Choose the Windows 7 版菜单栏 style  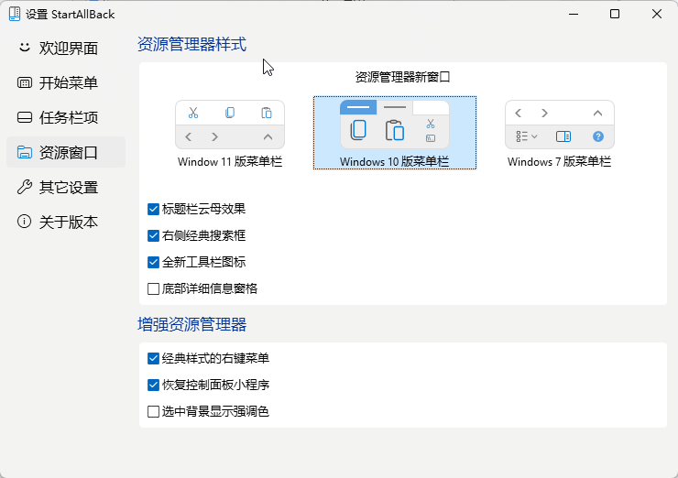pyautogui.click(x=560, y=134)
